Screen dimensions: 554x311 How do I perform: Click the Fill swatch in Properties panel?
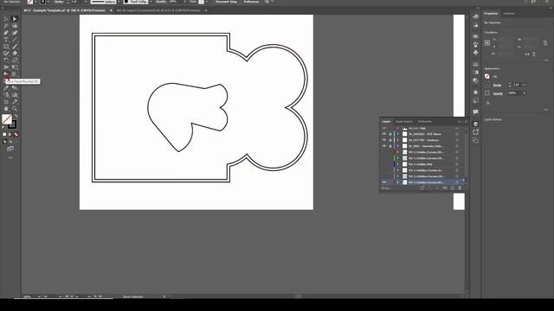[x=487, y=76]
